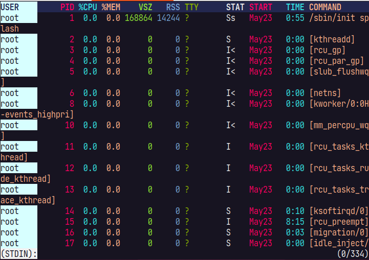
Task: Click the I status of rcu_preempt row
Action: [228, 222]
